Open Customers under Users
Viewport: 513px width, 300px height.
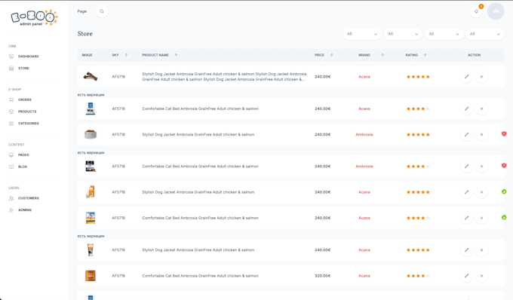point(29,198)
